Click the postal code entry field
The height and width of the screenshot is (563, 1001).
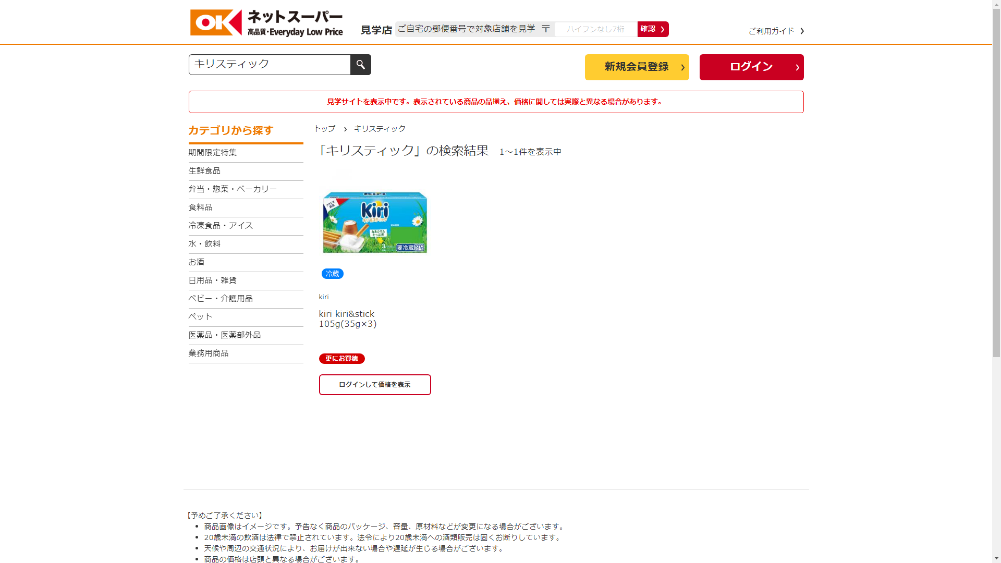pos(595,29)
